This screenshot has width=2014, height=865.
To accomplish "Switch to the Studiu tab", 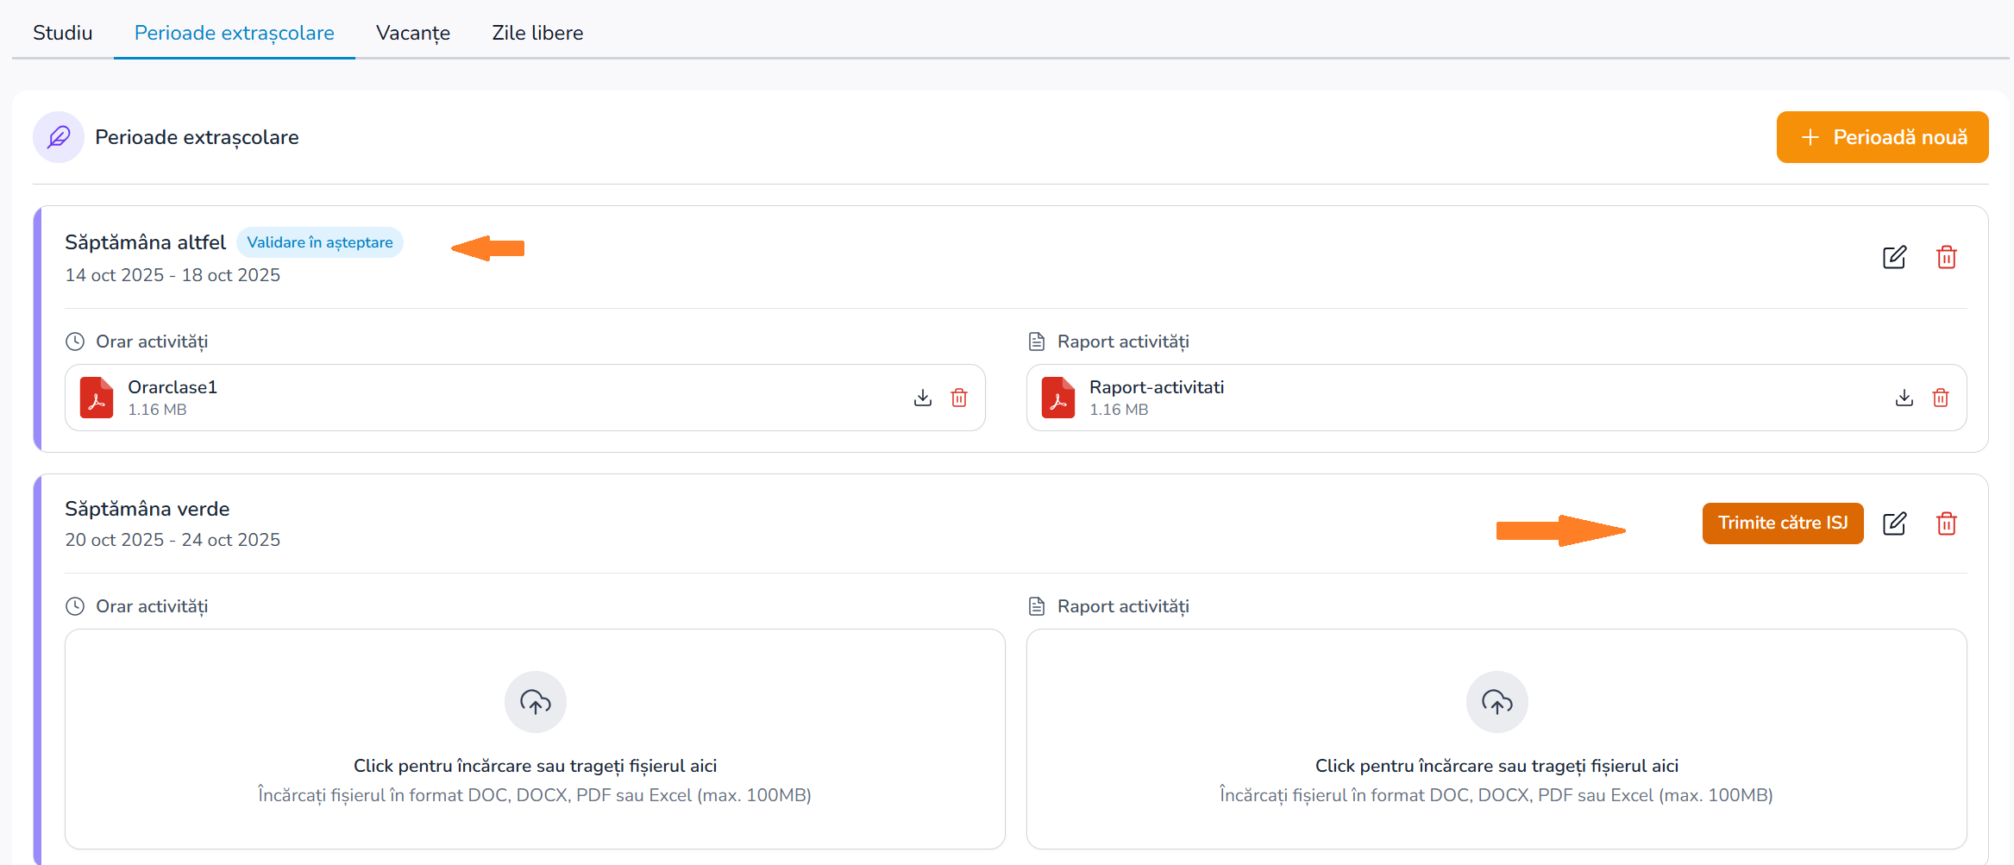I will 62,33.
